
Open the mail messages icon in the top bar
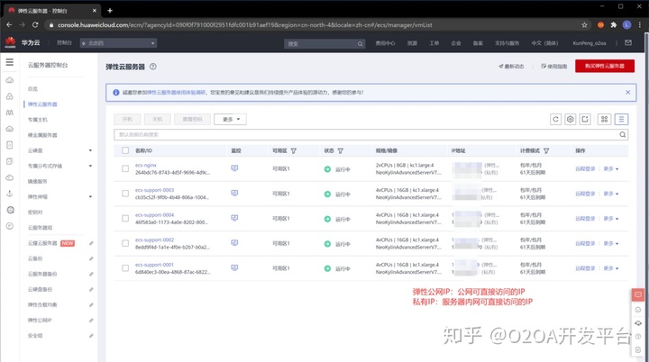(628, 42)
